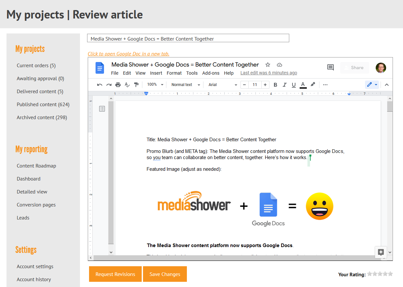The width and height of the screenshot is (403, 287).
Task: Click the Request Revisions button
Action: coord(115,274)
